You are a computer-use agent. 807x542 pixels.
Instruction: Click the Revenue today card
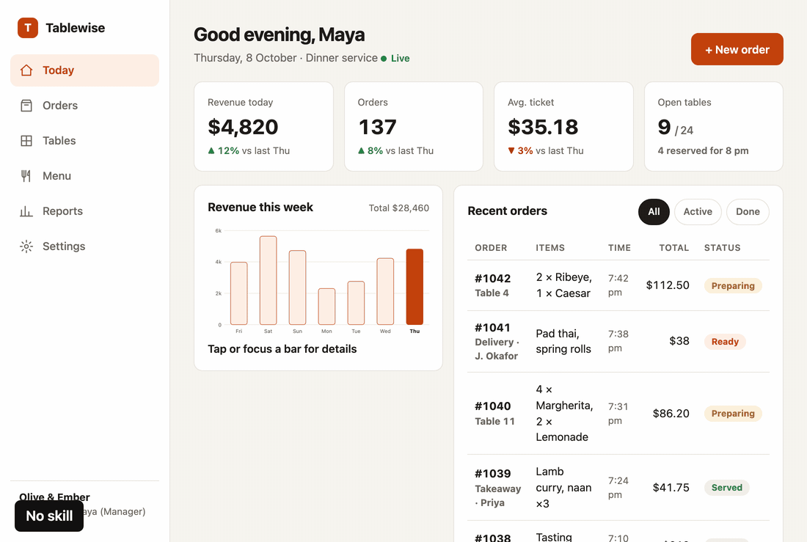pyautogui.click(x=263, y=127)
